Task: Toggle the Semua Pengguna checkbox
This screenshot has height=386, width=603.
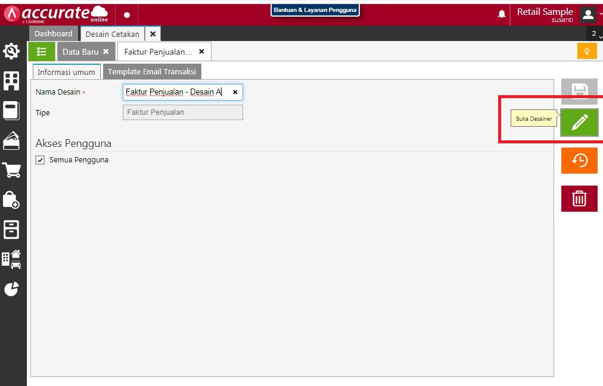Action: 41,160
